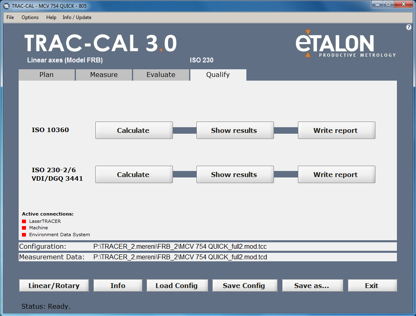
Task: Switch to the Measure tab
Action: pos(104,75)
